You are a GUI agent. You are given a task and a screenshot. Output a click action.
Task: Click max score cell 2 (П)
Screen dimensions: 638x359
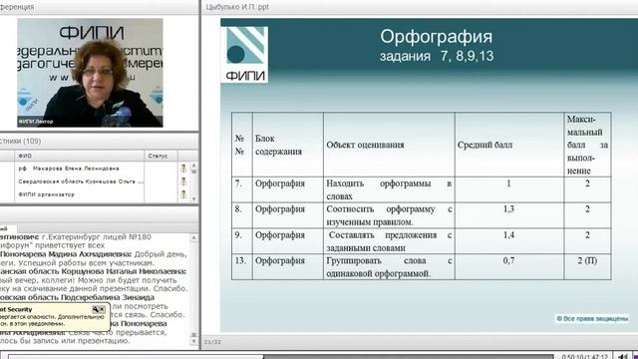click(x=587, y=267)
